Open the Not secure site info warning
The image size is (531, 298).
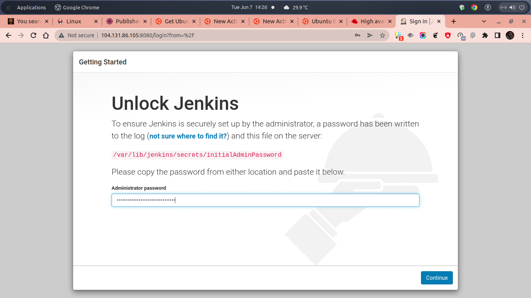point(76,35)
